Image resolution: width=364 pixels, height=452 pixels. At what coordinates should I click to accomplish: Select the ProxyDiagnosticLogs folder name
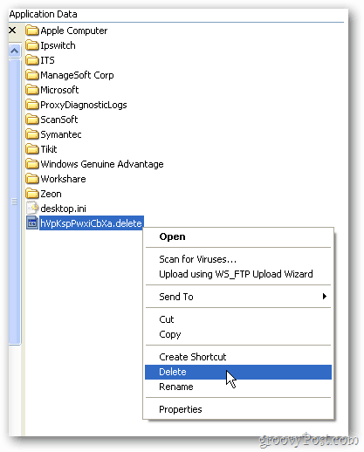tap(84, 105)
